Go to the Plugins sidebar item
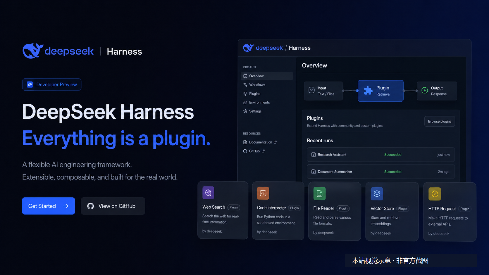The width and height of the screenshot is (489, 275). [267, 94]
